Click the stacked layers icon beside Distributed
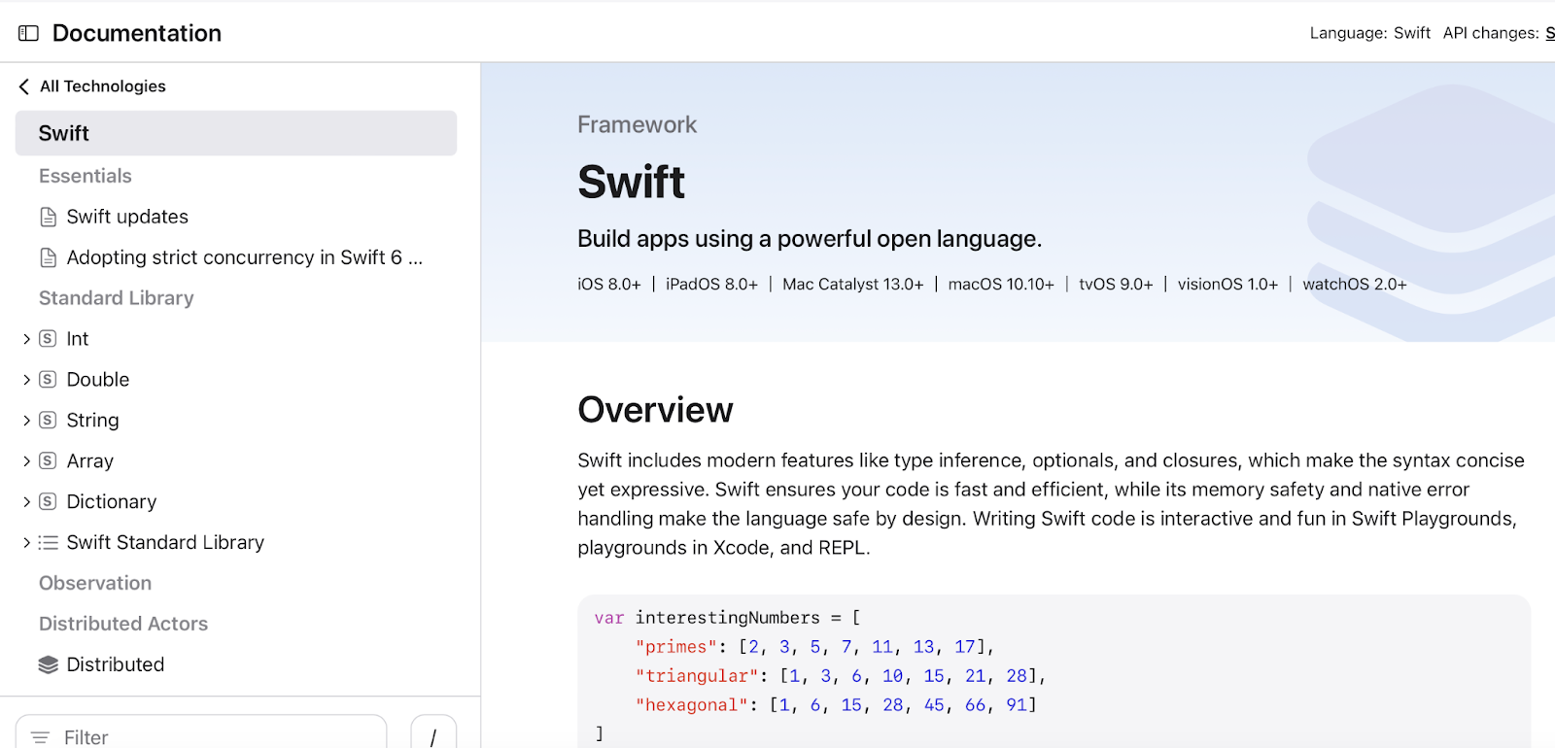The image size is (1555, 748). (48, 665)
